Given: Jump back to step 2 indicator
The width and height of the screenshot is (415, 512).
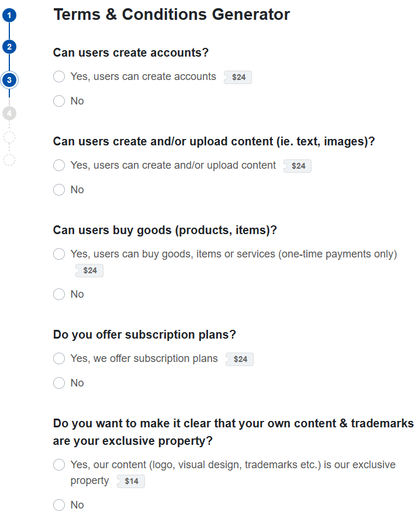Looking at the screenshot, I should coord(9,47).
